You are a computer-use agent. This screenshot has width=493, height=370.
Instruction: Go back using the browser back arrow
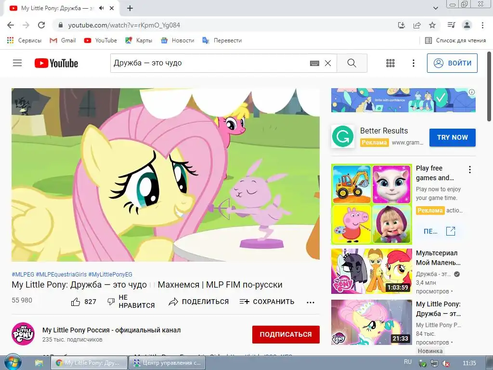pos(11,25)
